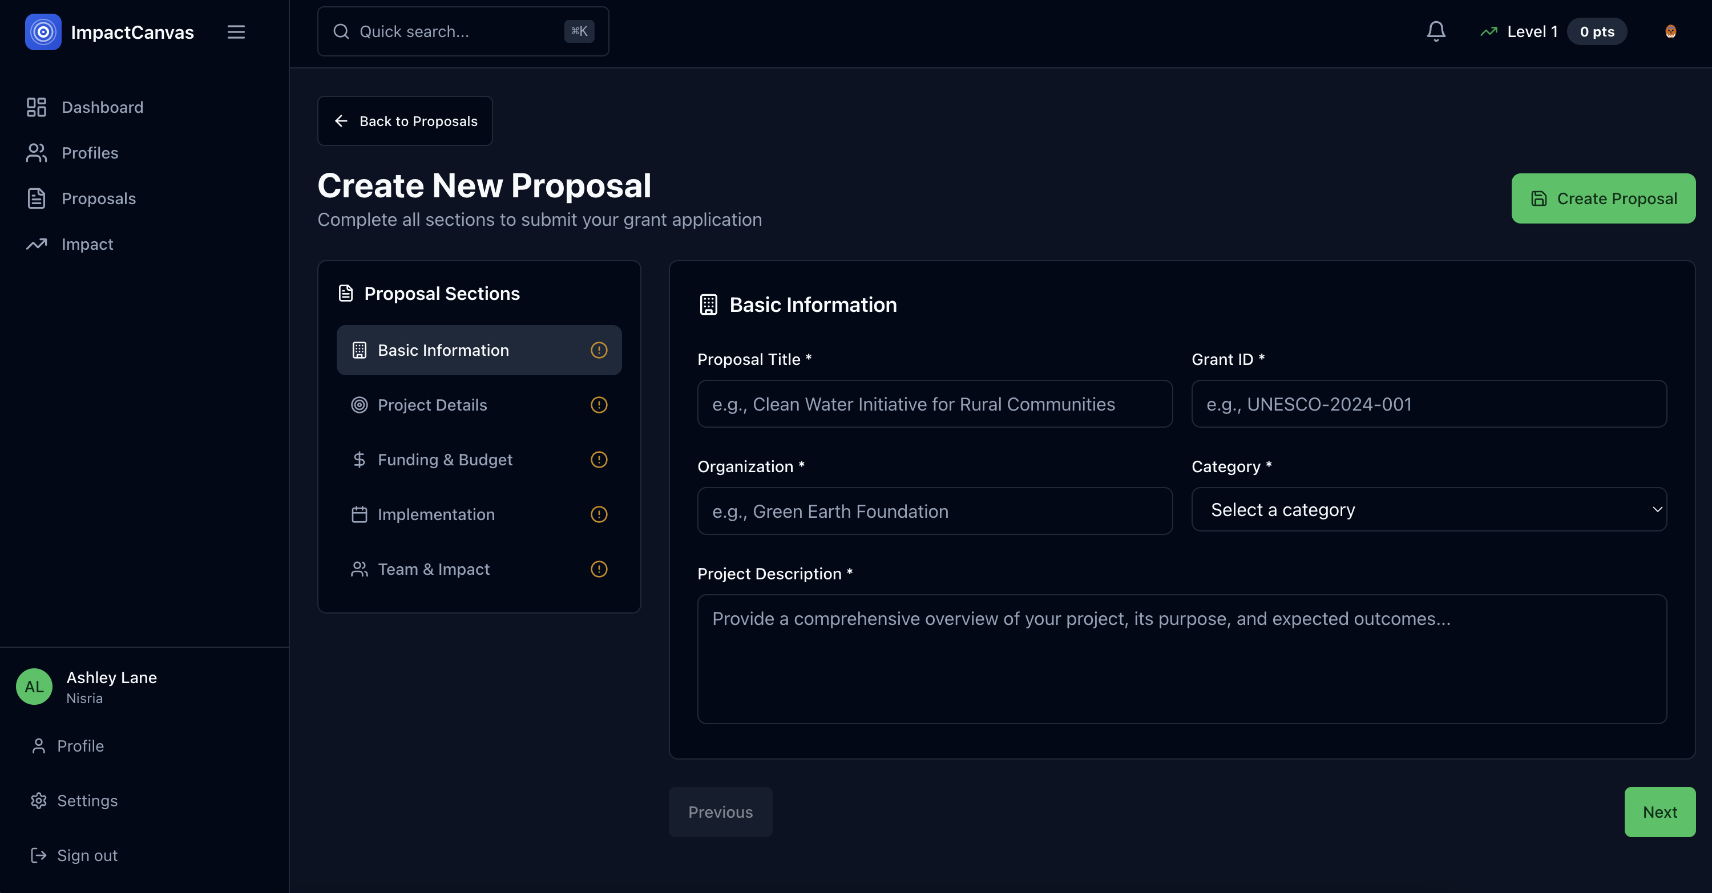
Task: Click the ImpactCanvas logo icon
Action: click(x=43, y=32)
